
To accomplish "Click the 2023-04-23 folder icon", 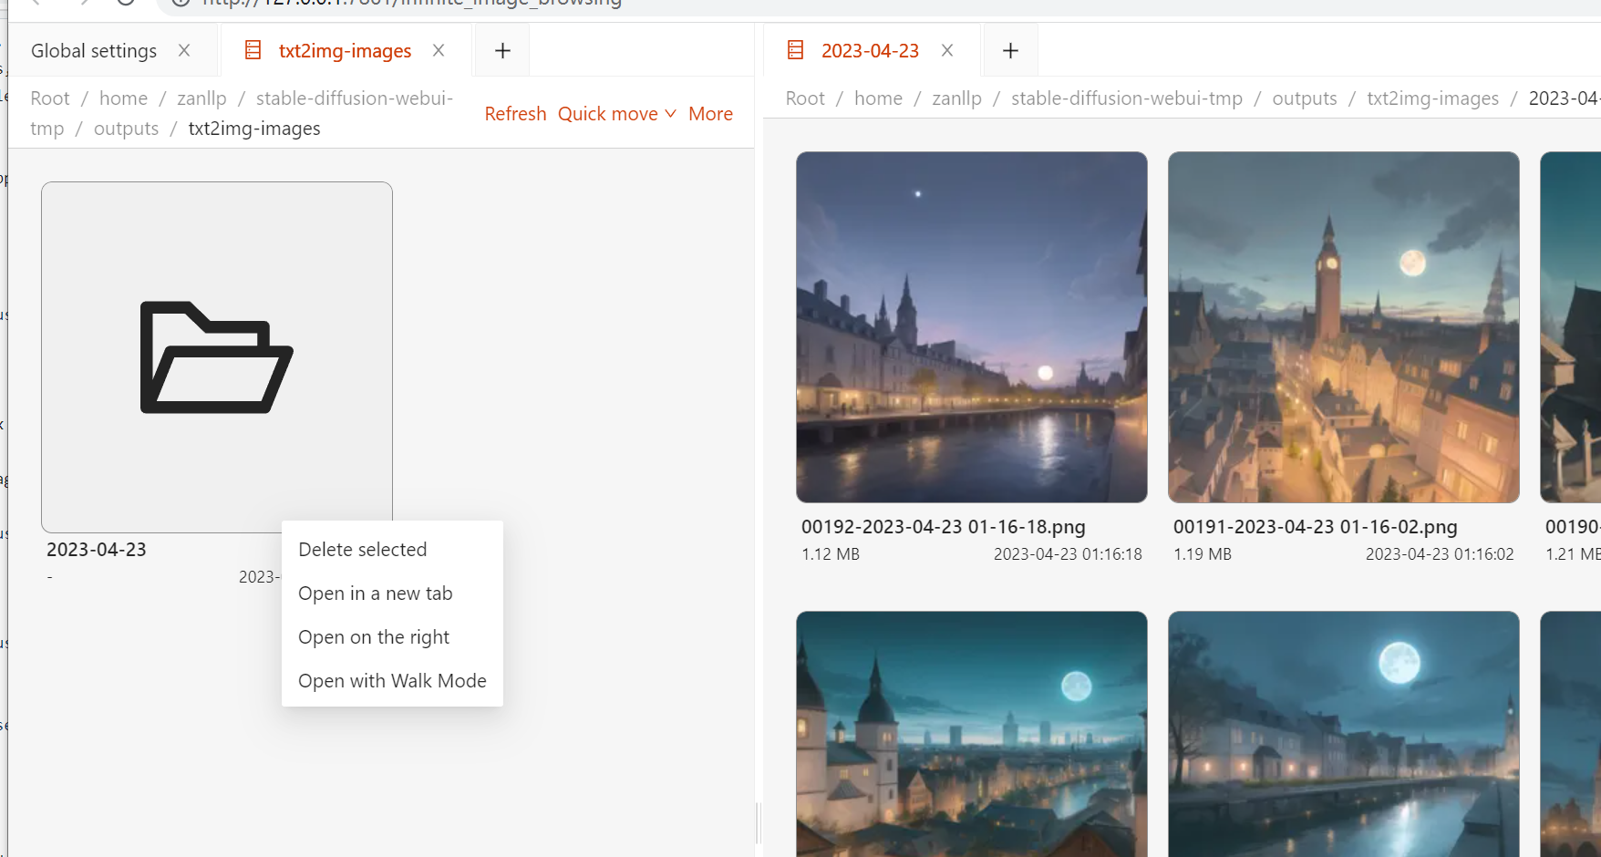I will click(217, 357).
